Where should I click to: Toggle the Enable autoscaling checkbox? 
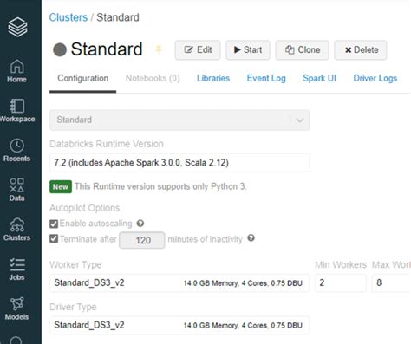coord(54,224)
